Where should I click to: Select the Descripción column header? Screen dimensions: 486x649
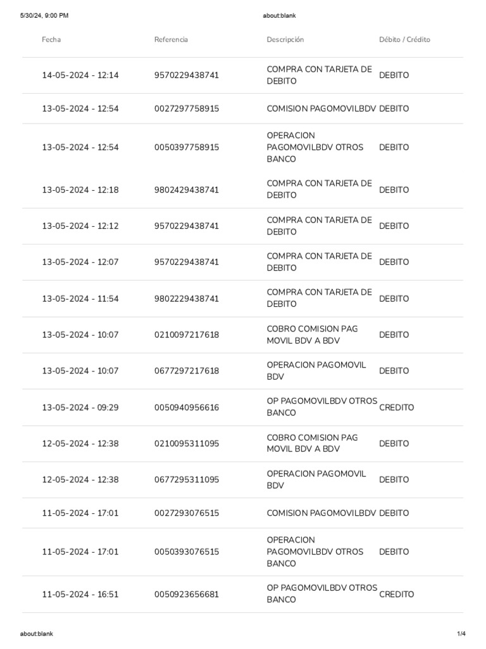[285, 39]
